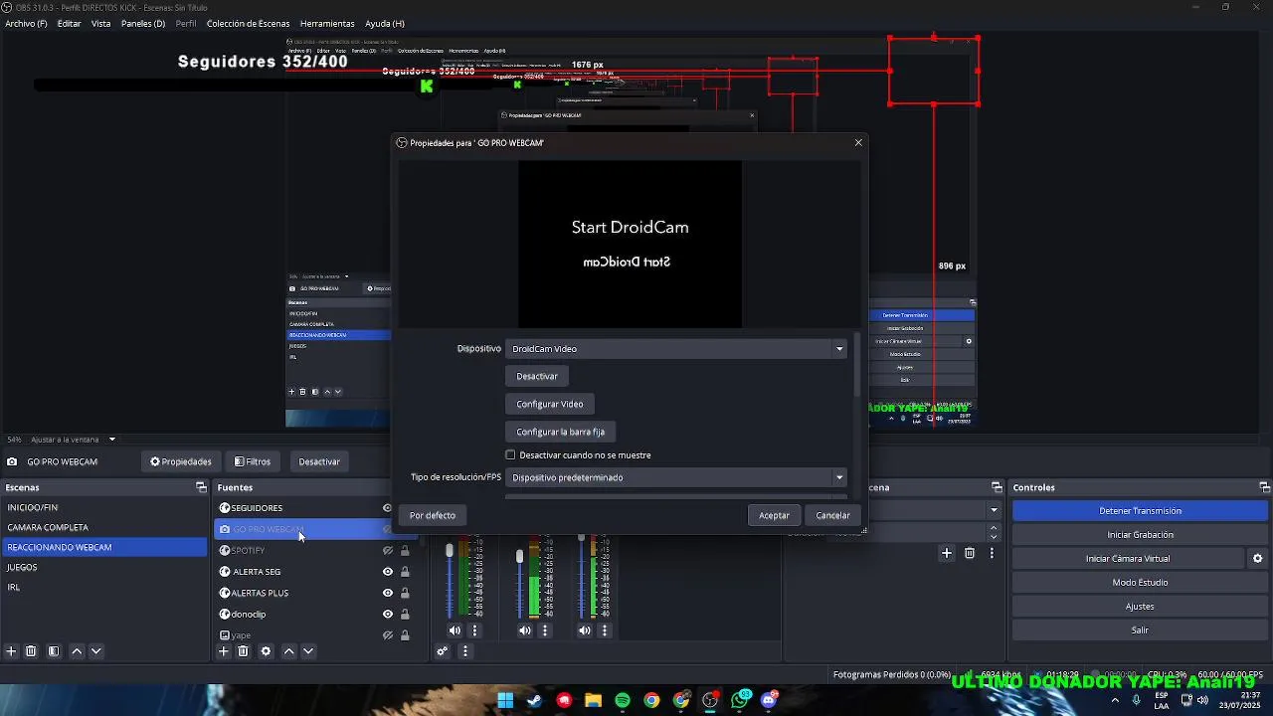
Task: Open Discord from the taskbar
Action: click(x=769, y=700)
